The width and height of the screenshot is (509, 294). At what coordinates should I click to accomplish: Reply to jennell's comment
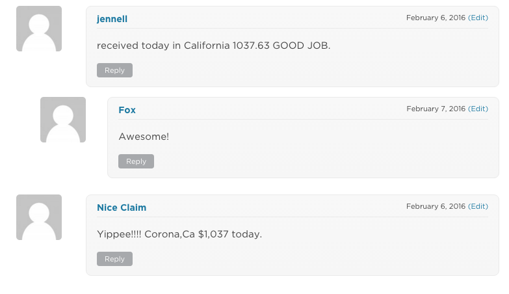(x=114, y=70)
